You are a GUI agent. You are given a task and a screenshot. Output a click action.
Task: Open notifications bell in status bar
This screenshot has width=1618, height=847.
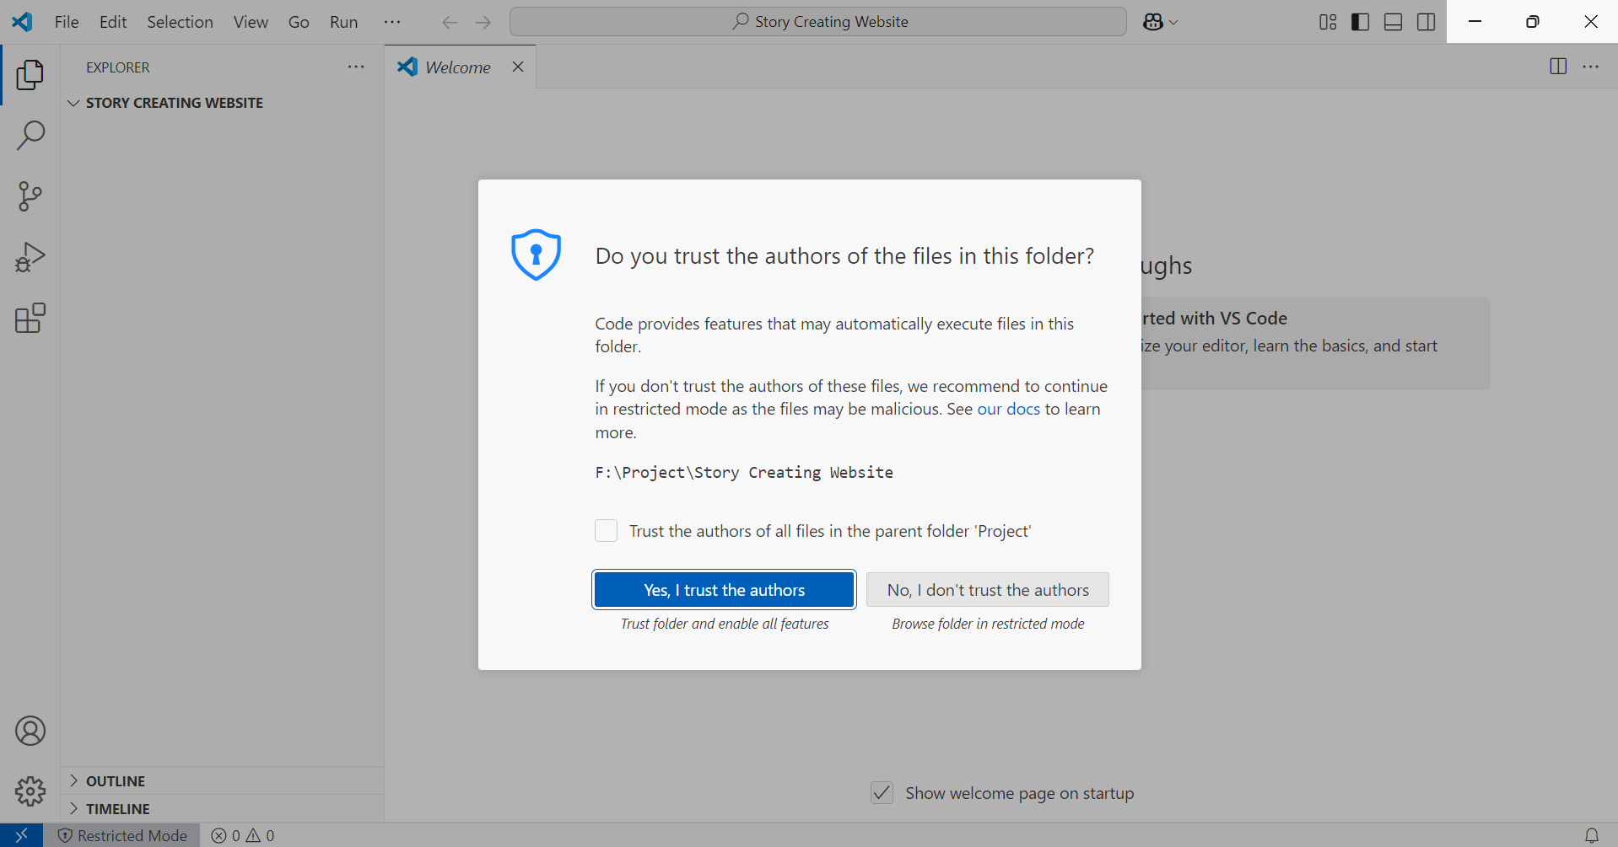coord(1592,835)
